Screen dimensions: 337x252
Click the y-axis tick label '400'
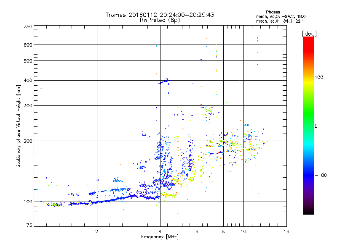point(28,81)
